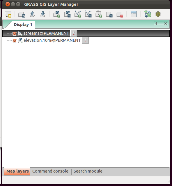Click the raster icon beside elevation.10m layer
Viewport: 172px width, 186px height.
pos(20,41)
